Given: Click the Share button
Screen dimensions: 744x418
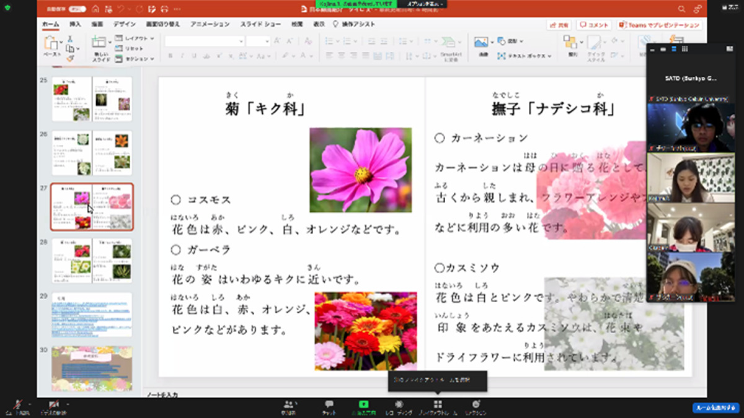Looking at the screenshot, I should [559, 25].
